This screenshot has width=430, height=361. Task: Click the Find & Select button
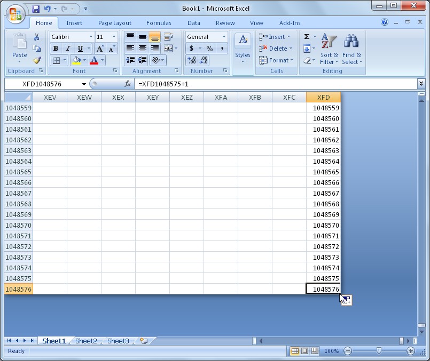point(352,49)
